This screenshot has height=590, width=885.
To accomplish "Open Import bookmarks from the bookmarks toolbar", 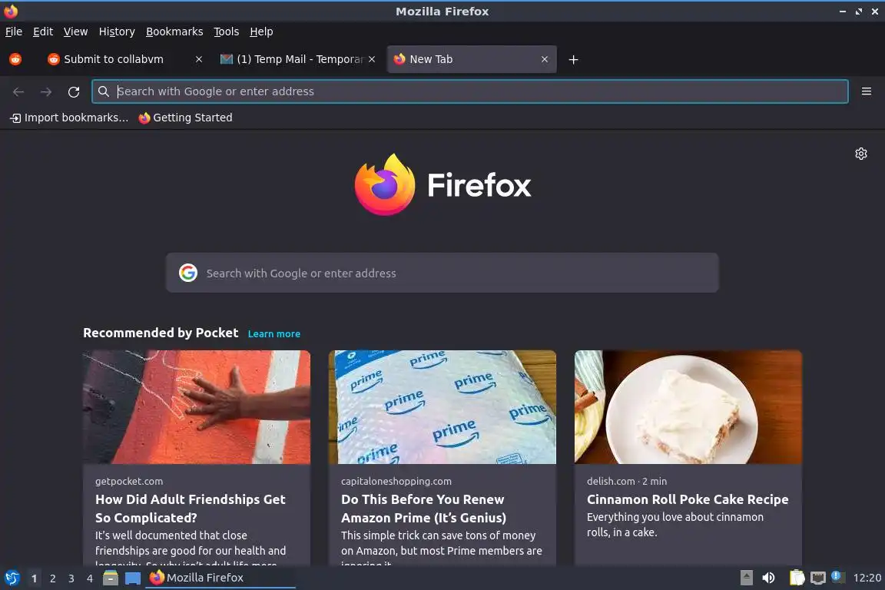I will tap(69, 118).
